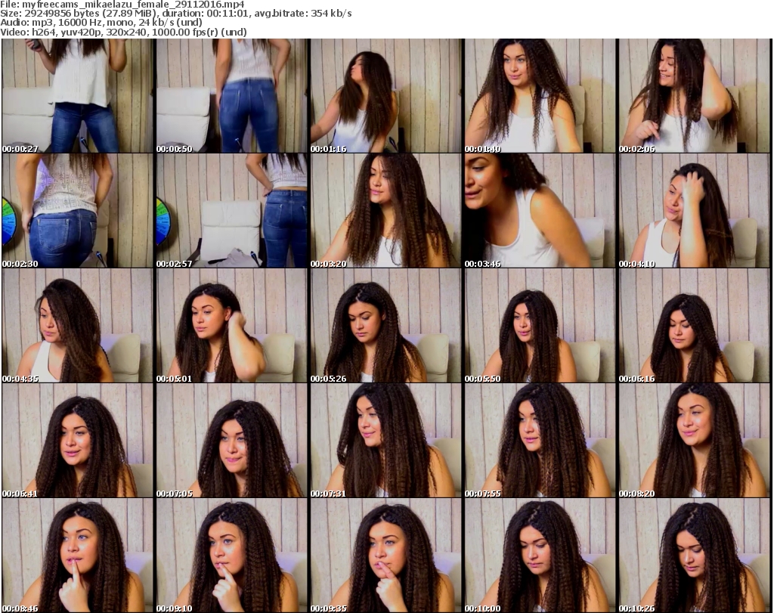Viewport: 774px width, 613px height.
Task: Click the 'File:' name line in header
Action: pos(122,5)
